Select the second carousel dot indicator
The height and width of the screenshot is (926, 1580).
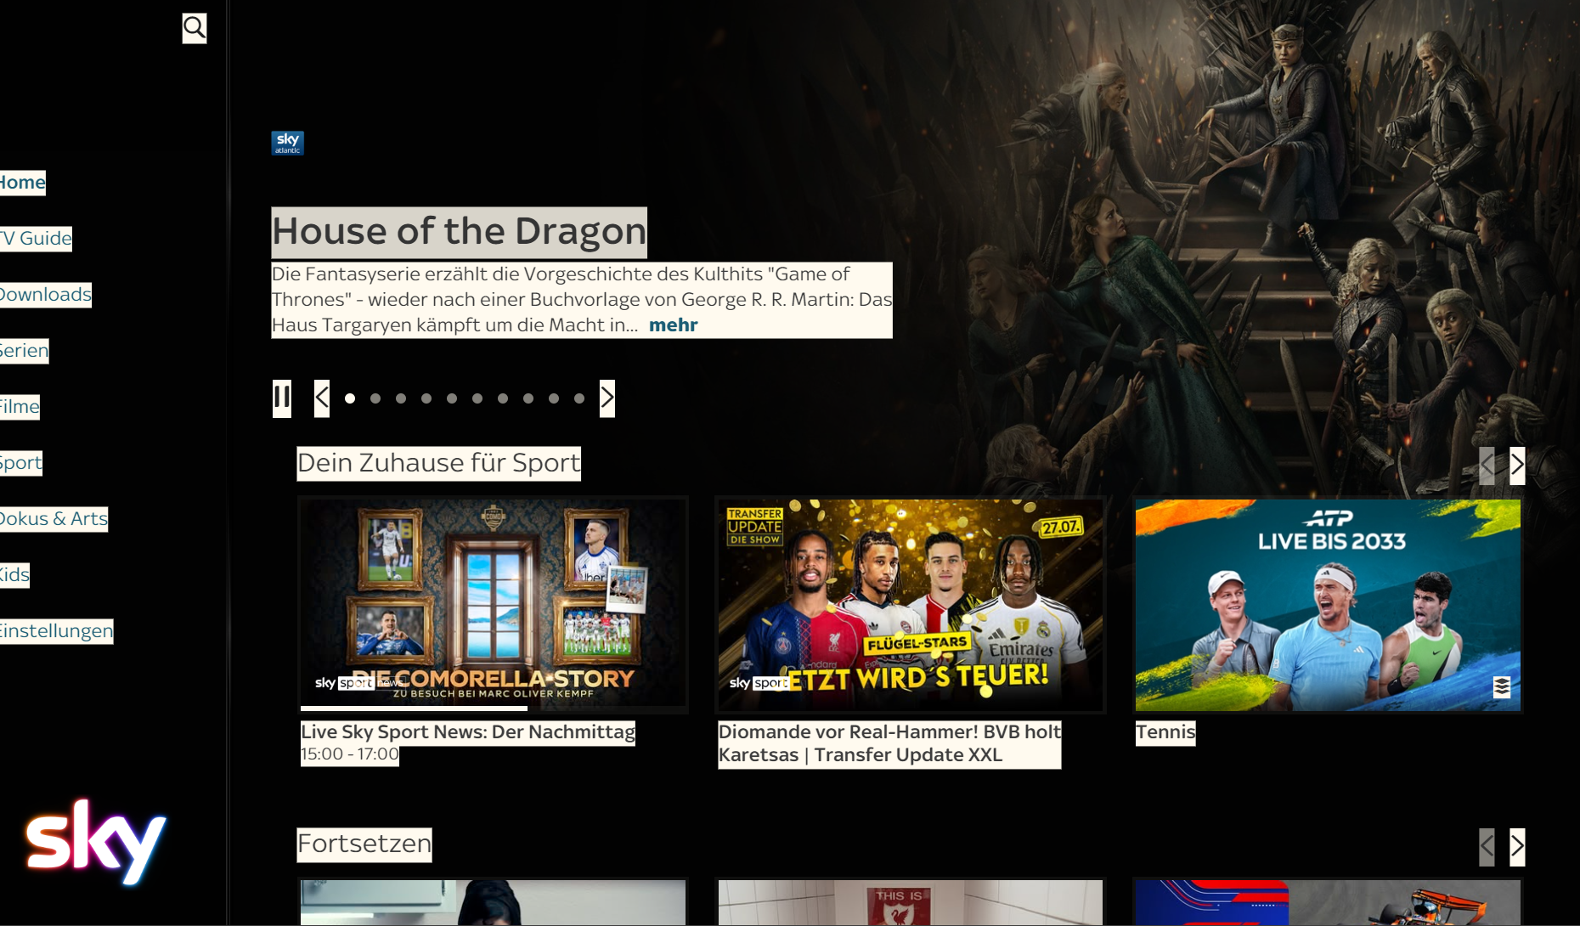(x=375, y=398)
